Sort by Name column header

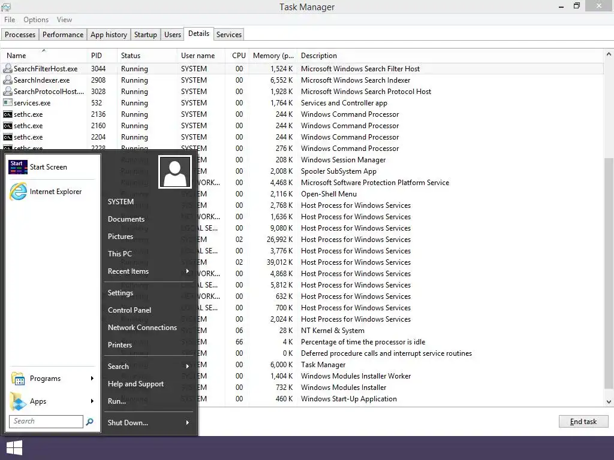coord(43,56)
